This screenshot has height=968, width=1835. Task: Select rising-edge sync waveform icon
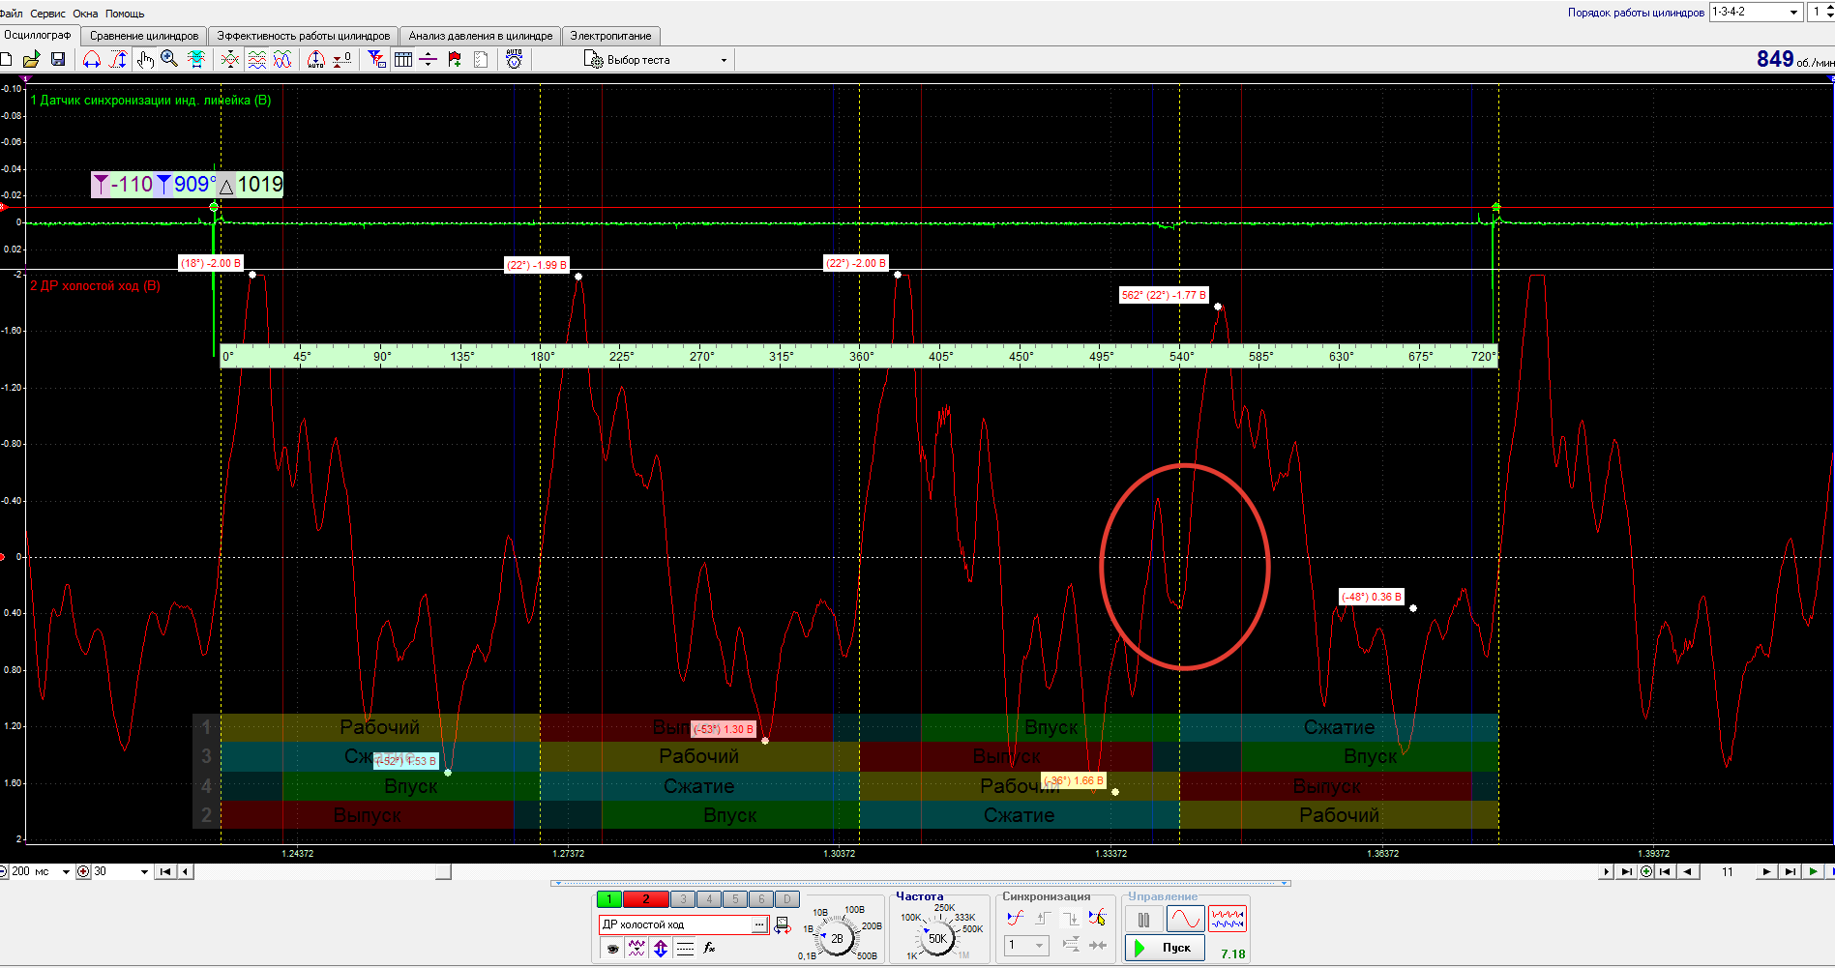[x=1015, y=918]
